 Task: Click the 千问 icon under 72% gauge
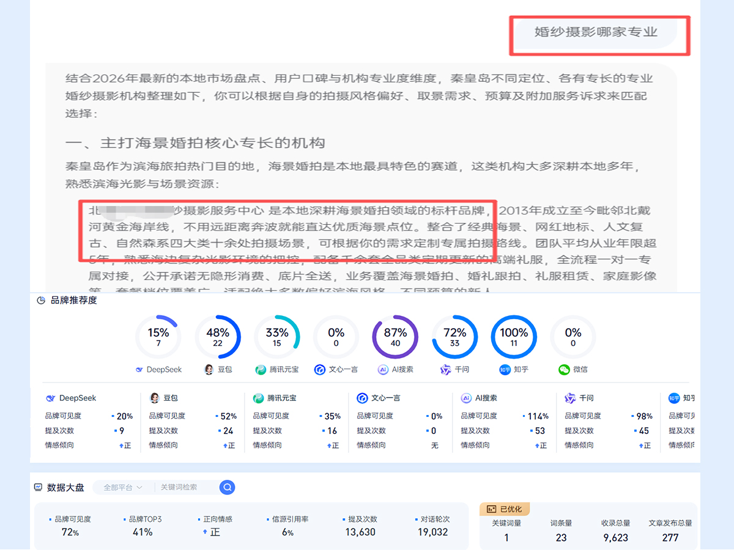[446, 370]
